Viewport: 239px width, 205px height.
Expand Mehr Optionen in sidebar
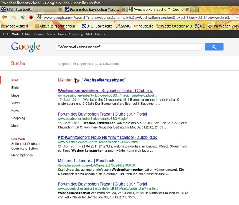22,155
